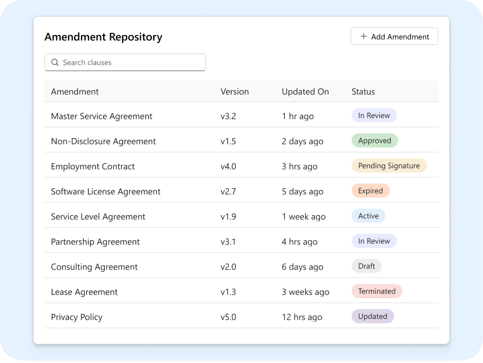Click the "5 days ago" timestamp
The height and width of the screenshot is (363, 483).
[x=302, y=192]
